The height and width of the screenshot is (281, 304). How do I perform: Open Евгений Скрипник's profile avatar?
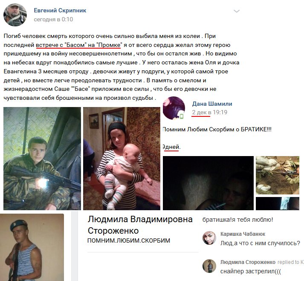(x=15, y=15)
